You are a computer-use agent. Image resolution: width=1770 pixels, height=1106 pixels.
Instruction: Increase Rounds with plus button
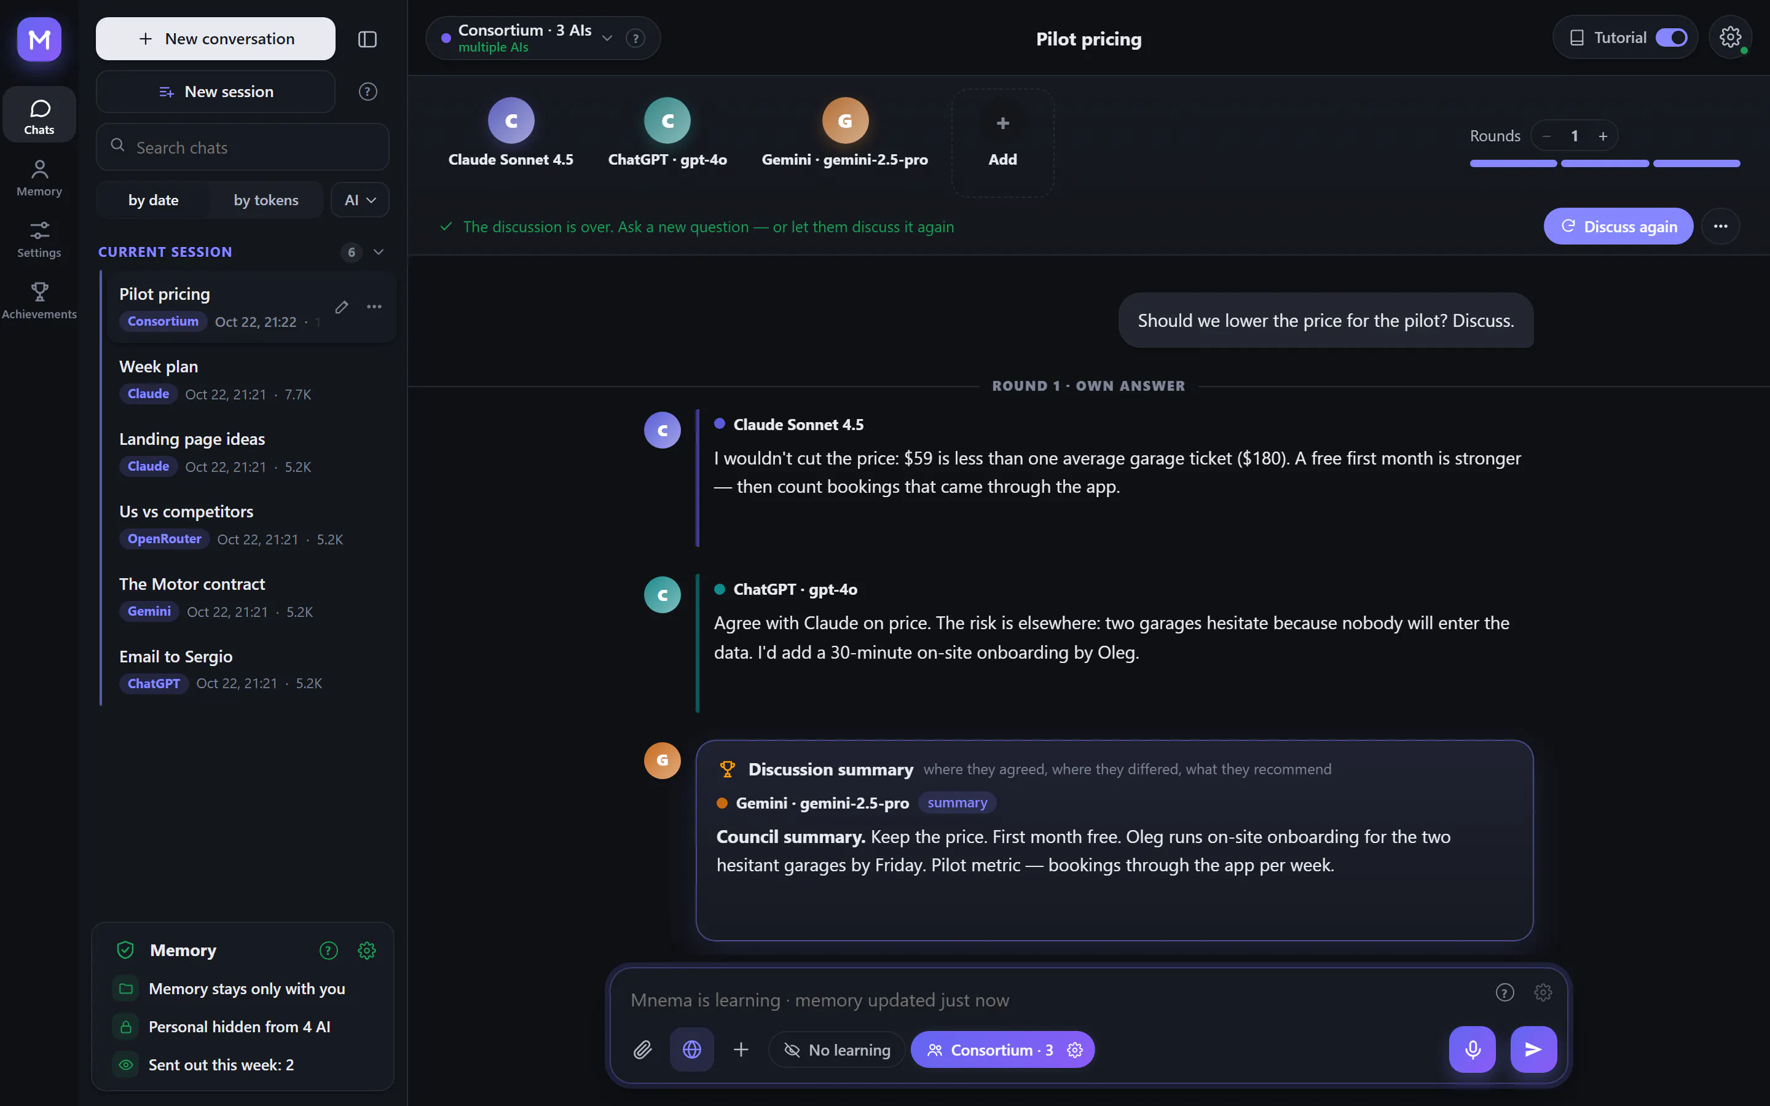(1602, 136)
